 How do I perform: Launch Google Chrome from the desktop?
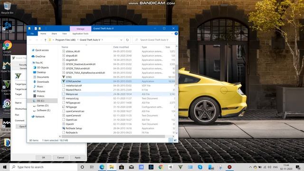point(7,48)
